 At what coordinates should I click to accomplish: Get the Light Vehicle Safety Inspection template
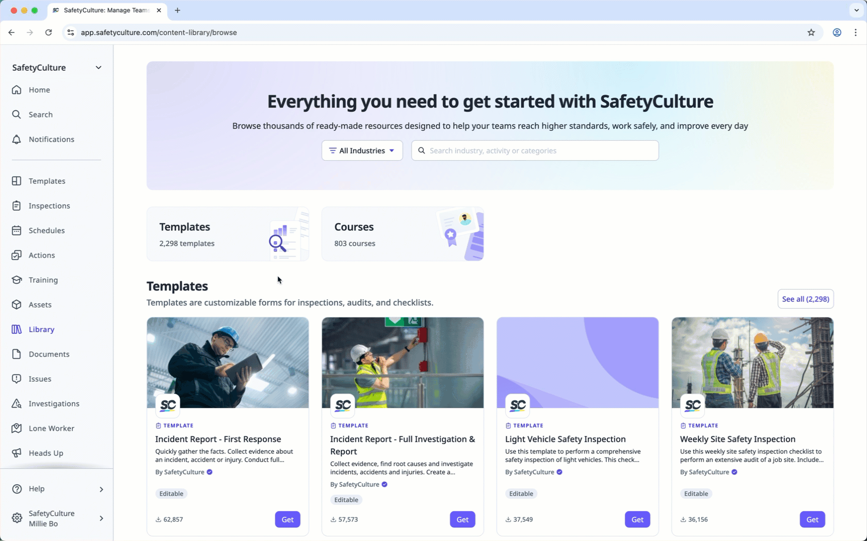(x=637, y=519)
